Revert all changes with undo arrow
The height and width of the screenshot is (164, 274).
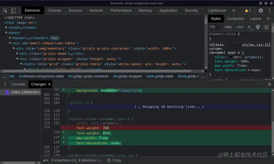[46, 160]
